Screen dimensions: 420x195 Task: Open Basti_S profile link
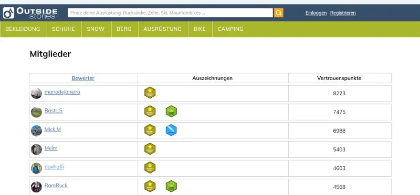tap(54, 111)
